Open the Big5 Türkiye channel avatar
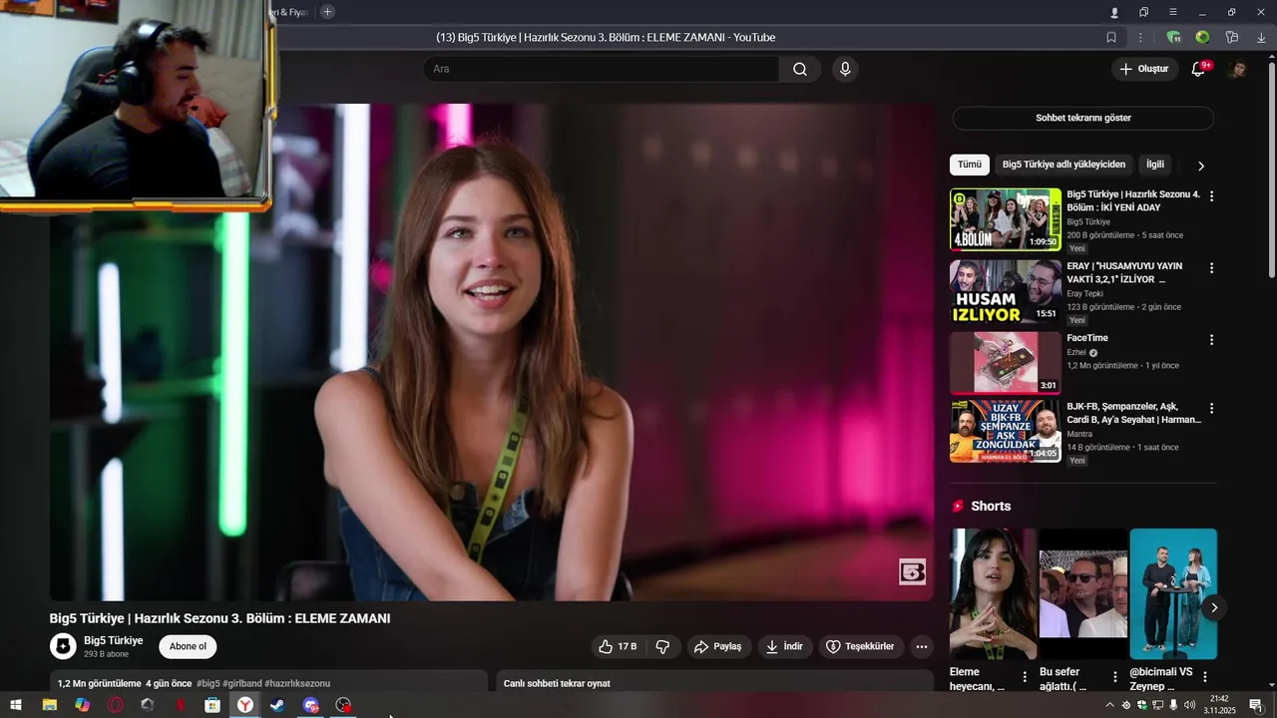The height and width of the screenshot is (718, 1277). click(63, 646)
